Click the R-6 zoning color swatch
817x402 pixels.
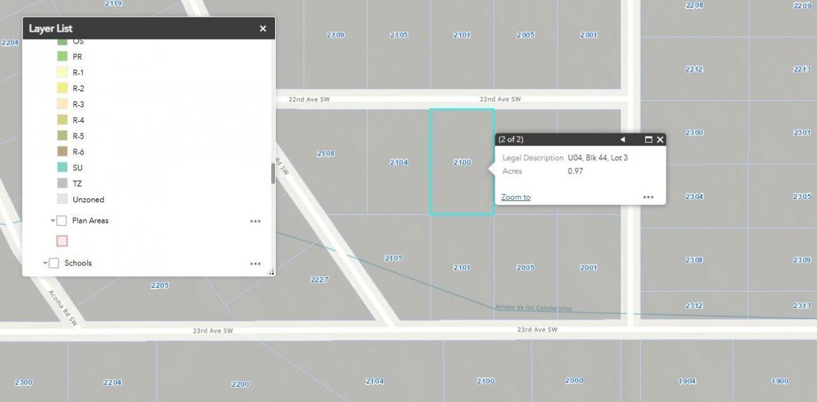pyautogui.click(x=62, y=151)
